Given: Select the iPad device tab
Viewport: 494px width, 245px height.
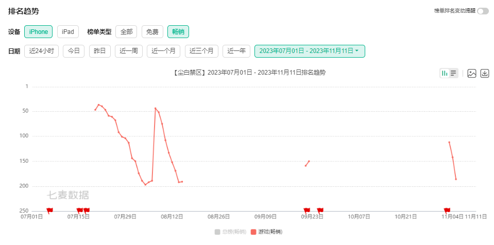Looking at the screenshot, I should [67, 32].
